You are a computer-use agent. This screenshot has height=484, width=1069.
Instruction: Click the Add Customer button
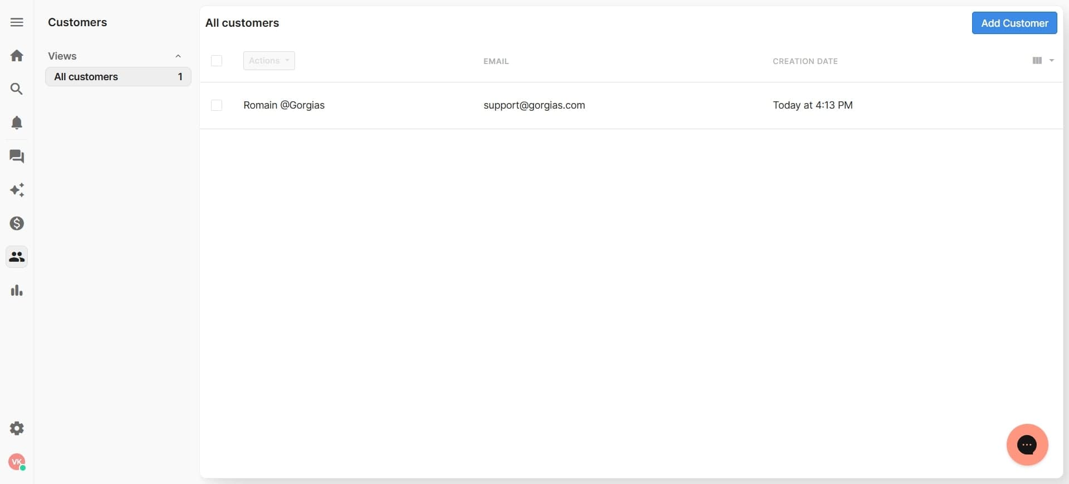[x=1014, y=23]
